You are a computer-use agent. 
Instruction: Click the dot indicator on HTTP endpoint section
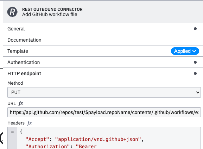(195, 73)
